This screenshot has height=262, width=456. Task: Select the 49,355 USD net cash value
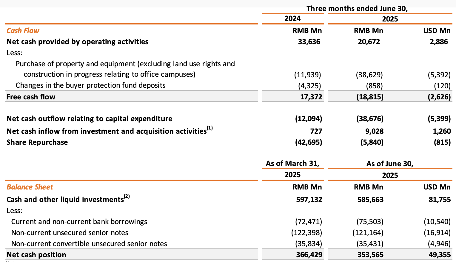tap(440, 255)
